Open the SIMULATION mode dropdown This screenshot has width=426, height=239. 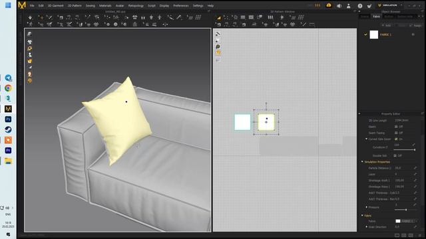click(x=390, y=5)
